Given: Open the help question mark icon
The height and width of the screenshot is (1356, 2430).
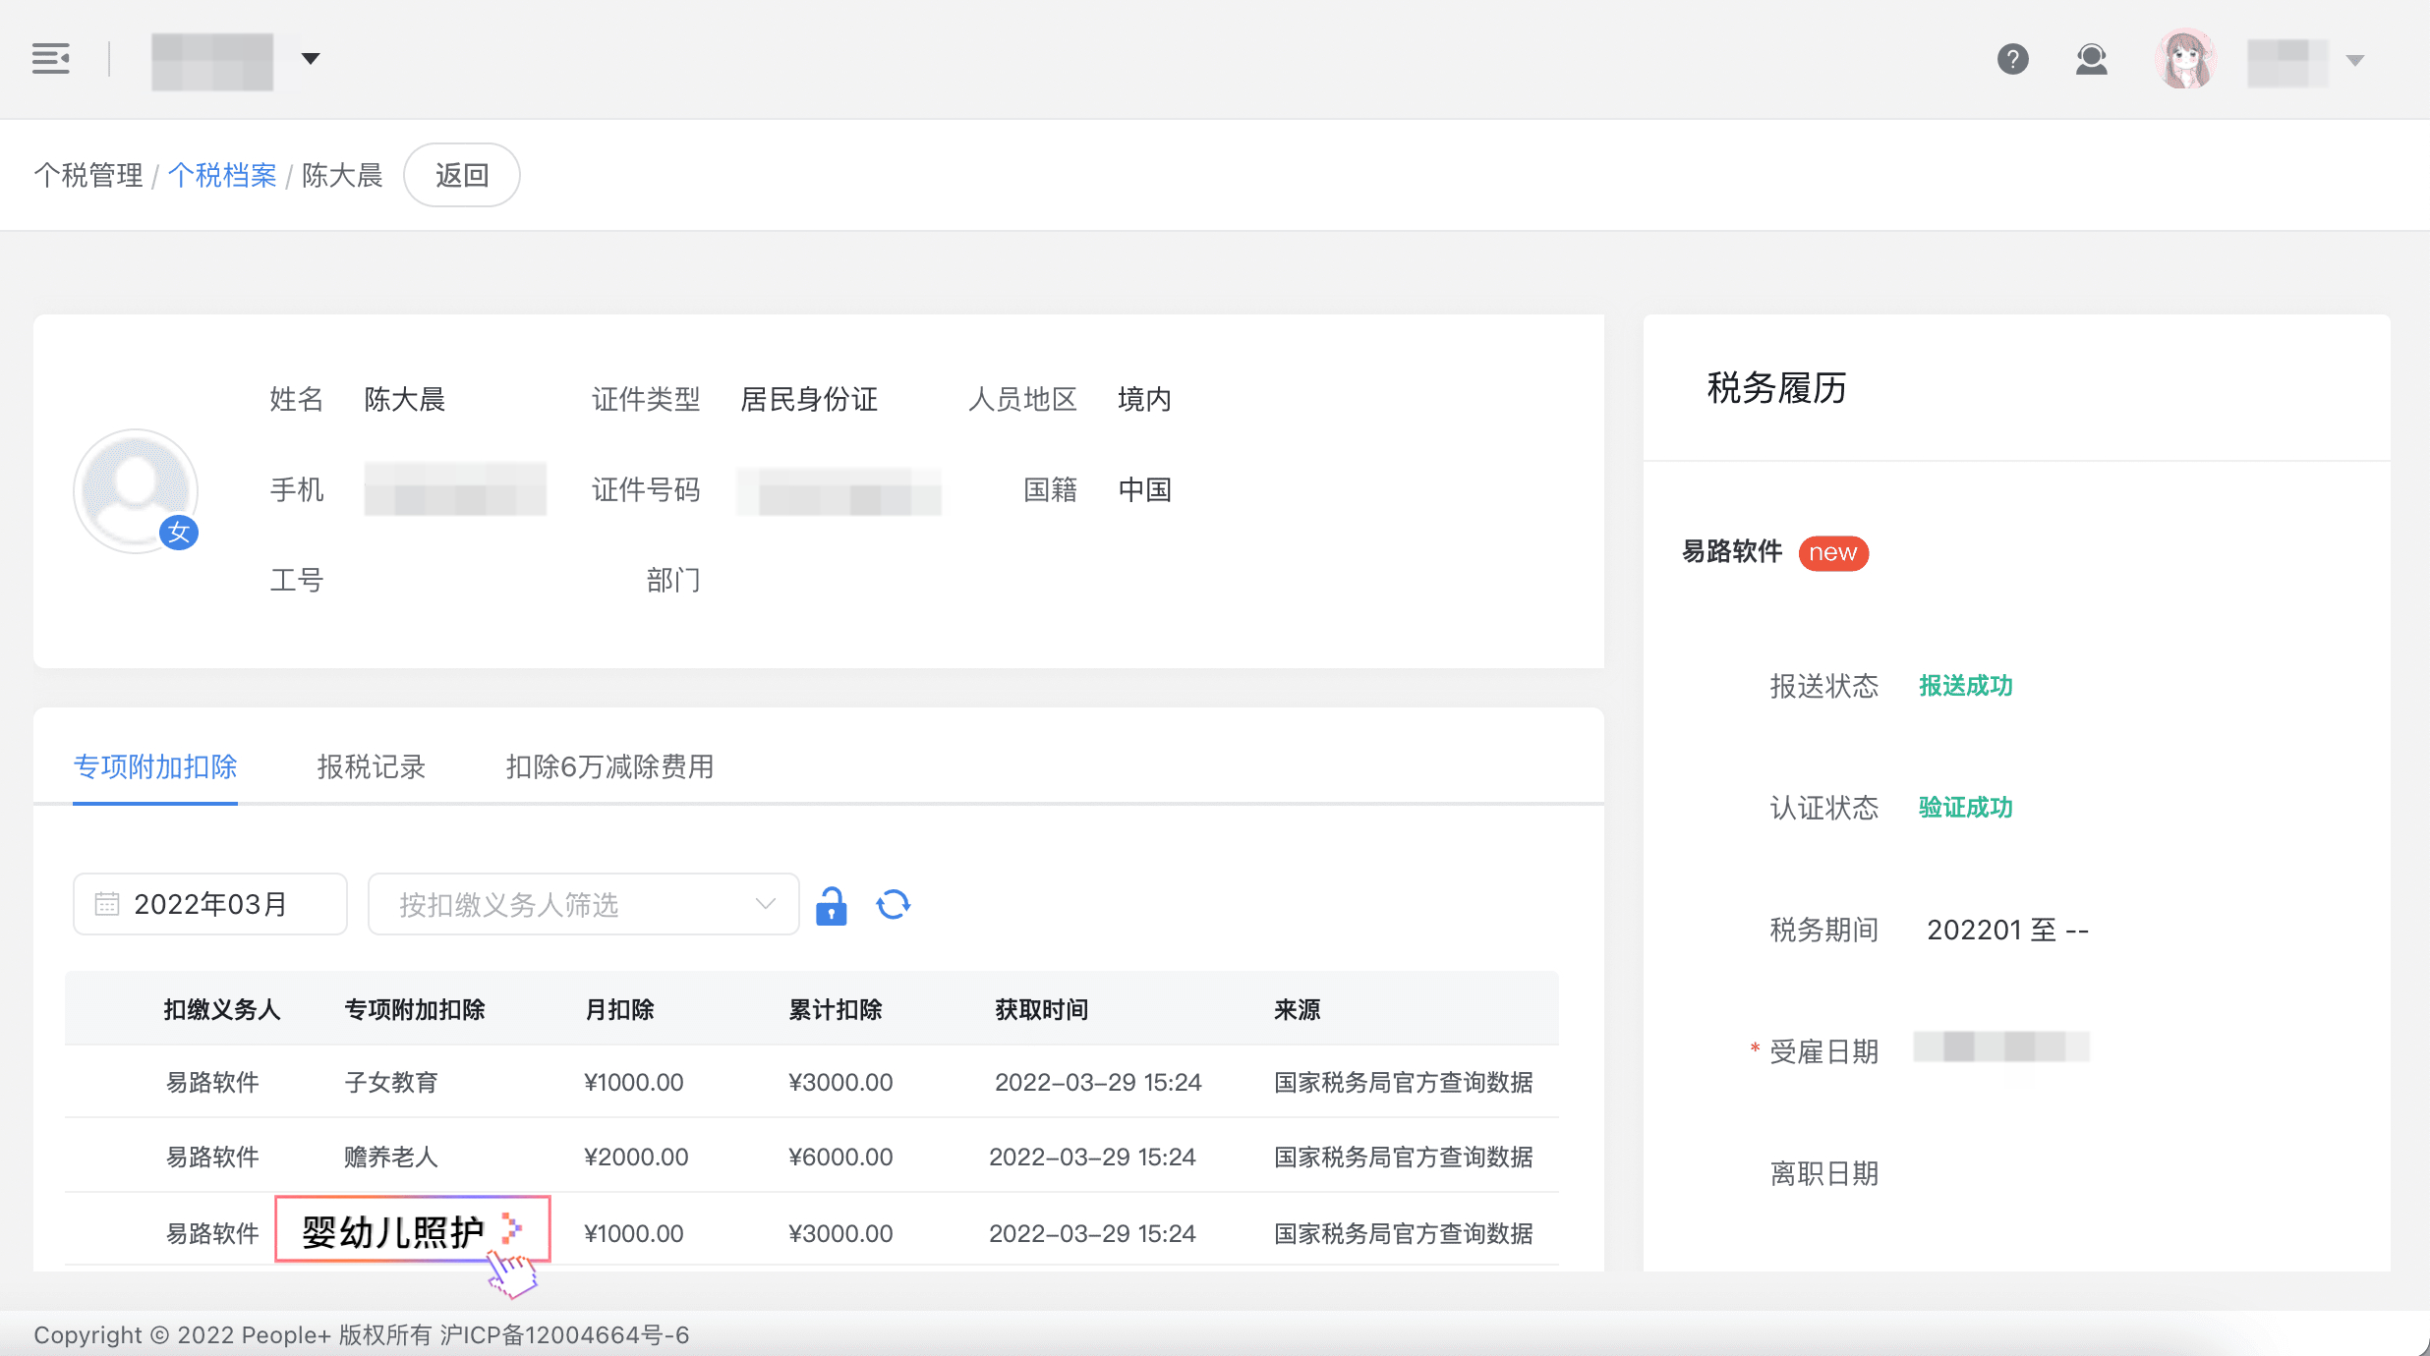Looking at the screenshot, I should 2012,59.
